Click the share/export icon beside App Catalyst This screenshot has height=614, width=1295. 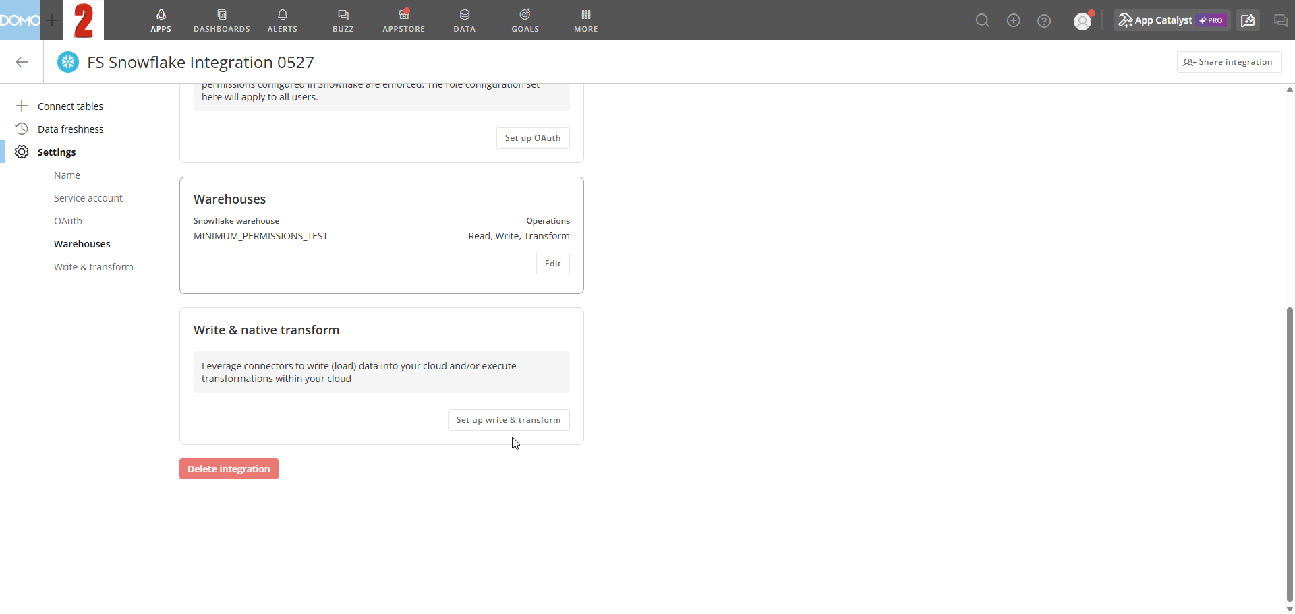(x=1248, y=20)
